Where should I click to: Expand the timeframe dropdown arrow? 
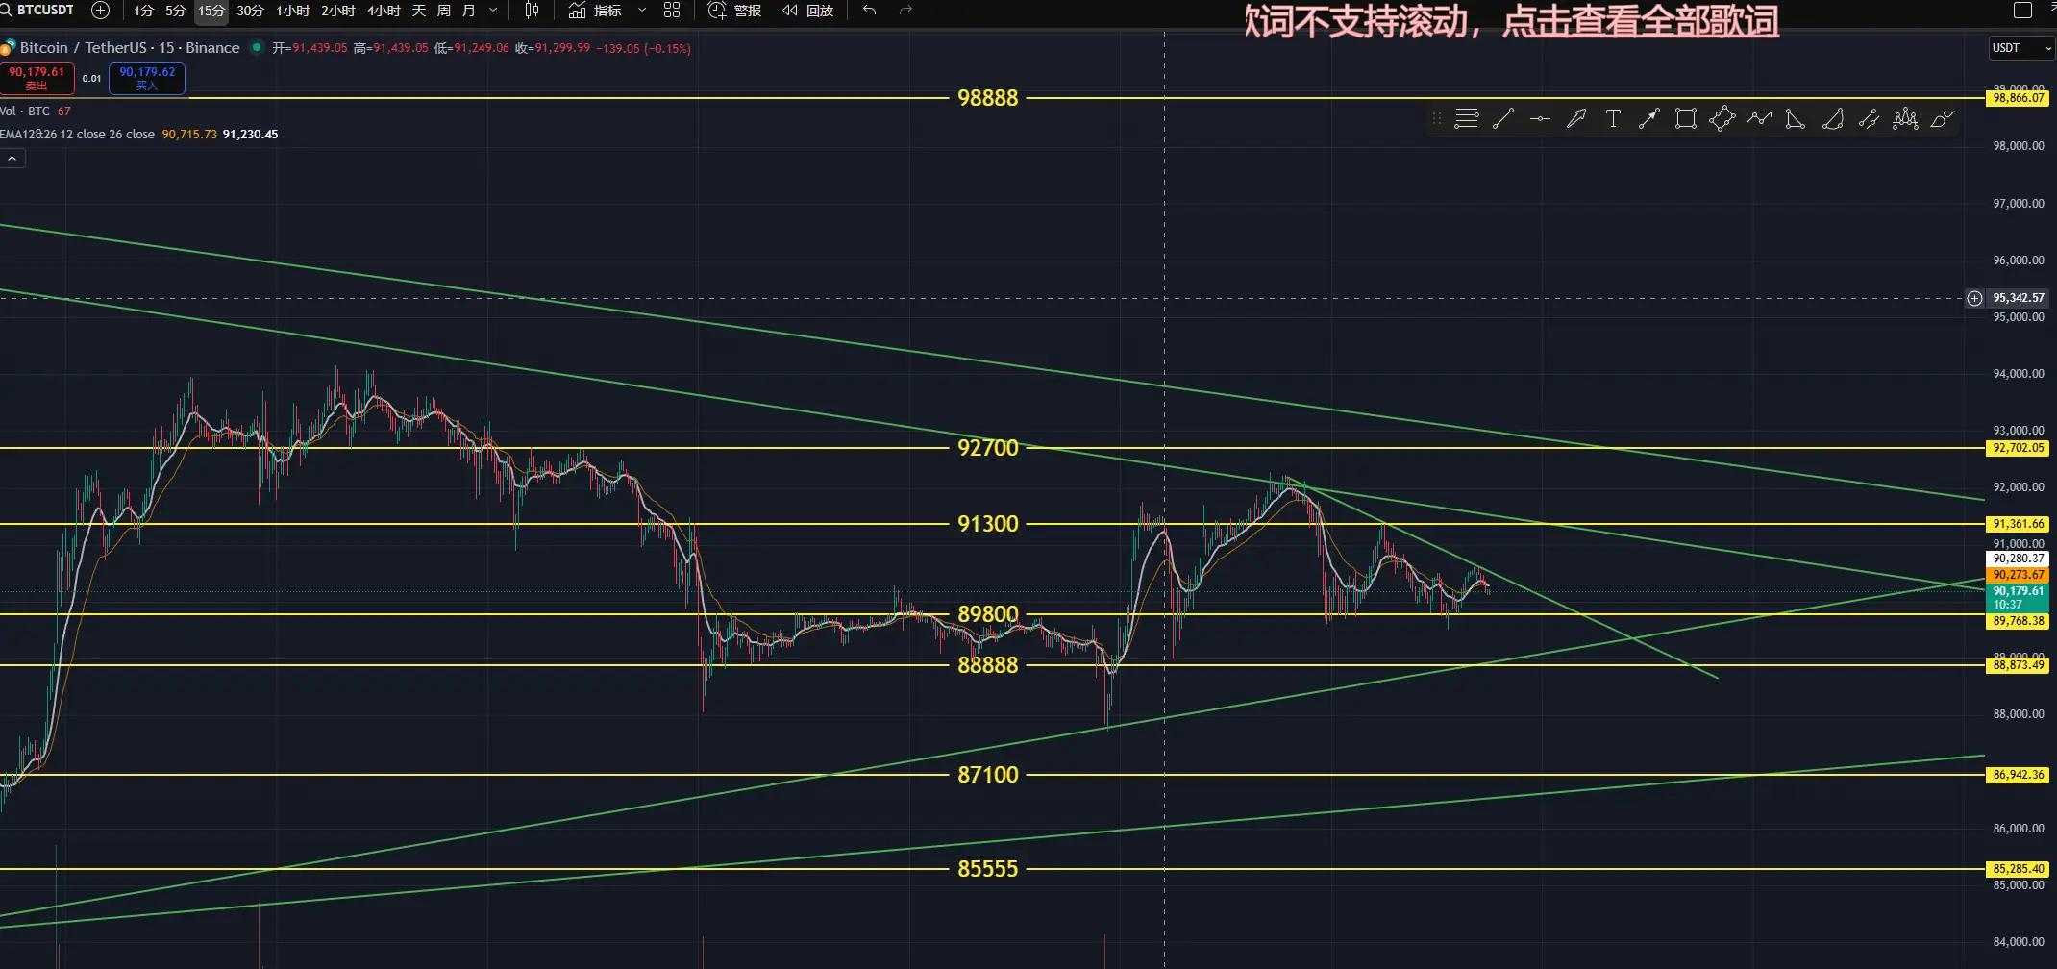click(494, 11)
